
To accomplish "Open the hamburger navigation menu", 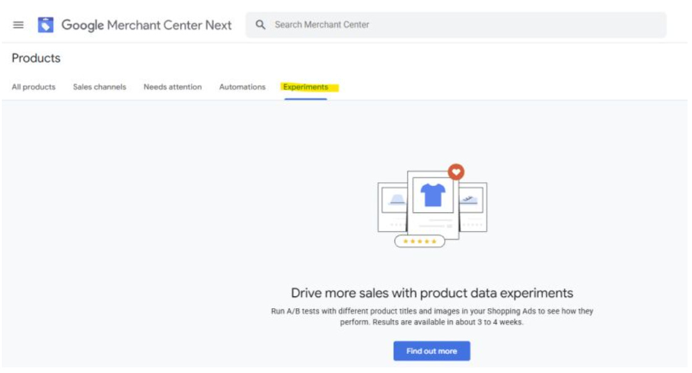I will [x=18, y=25].
